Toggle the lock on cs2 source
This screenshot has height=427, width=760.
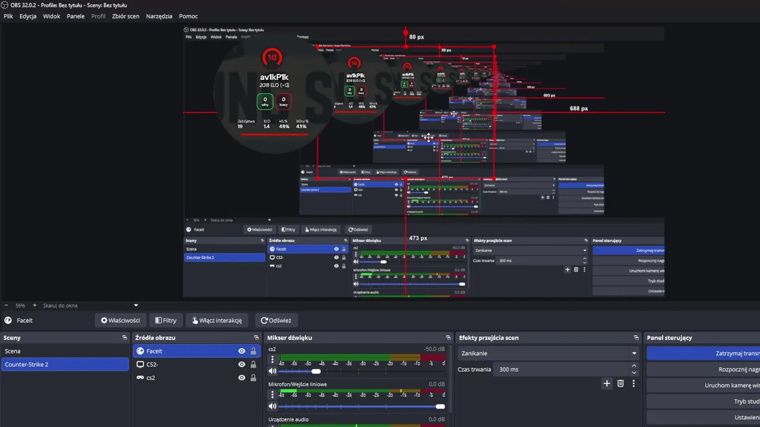click(x=254, y=378)
